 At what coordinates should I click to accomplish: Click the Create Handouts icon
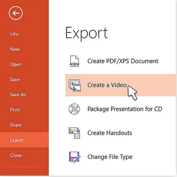coord(75,133)
